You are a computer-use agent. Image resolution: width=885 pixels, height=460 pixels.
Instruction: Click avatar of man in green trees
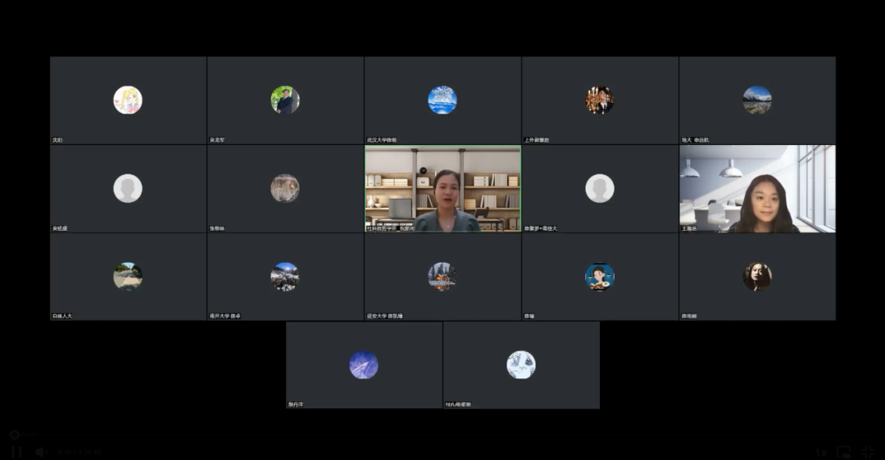(x=285, y=100)
